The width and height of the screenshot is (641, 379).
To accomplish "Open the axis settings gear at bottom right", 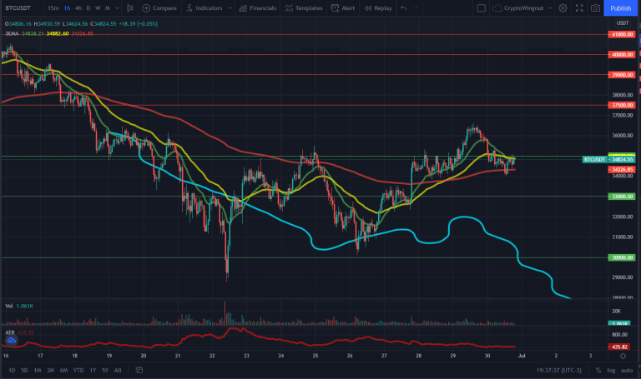I will pyautogui.click(x=623, y=356).
